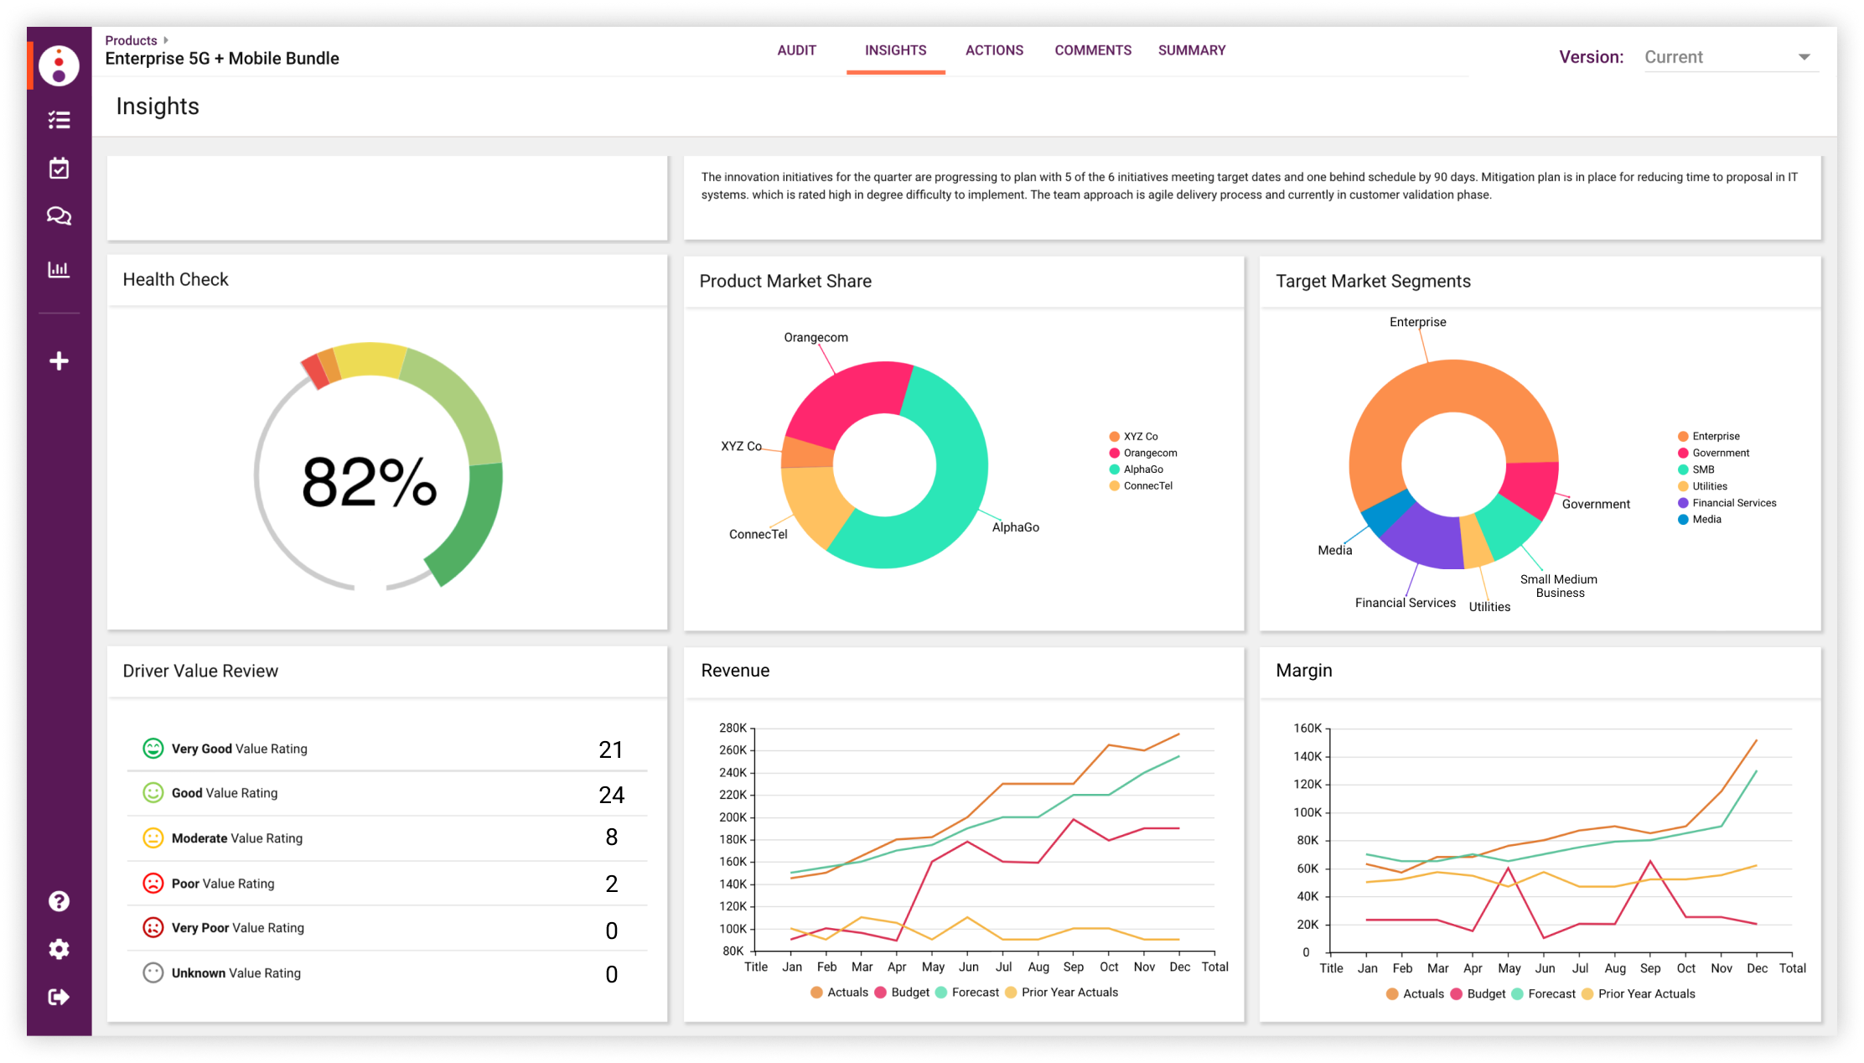Hide the Forecast series in the Margin legend
The height and width of the screenshot is (1063, 1864).
pyautogui.click(x=1545, y=993)
